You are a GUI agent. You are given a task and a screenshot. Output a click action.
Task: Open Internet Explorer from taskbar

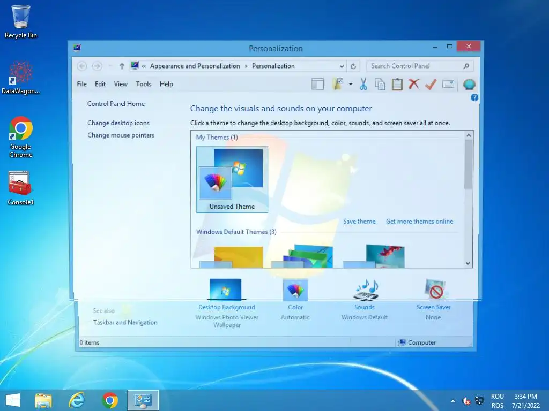coord(77,400)
